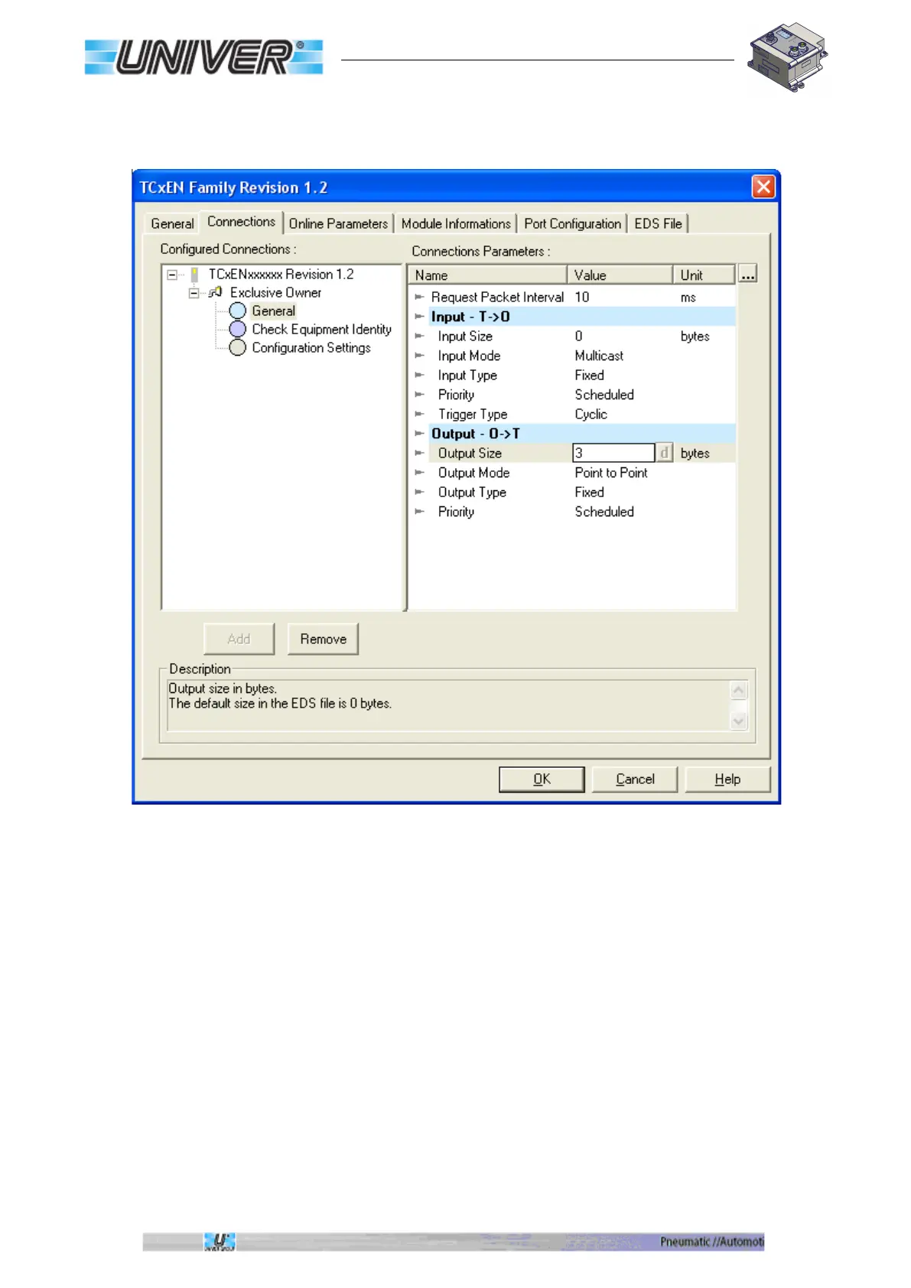Open the Module Informations tab

pyautogui.click(x=456, y=223)
